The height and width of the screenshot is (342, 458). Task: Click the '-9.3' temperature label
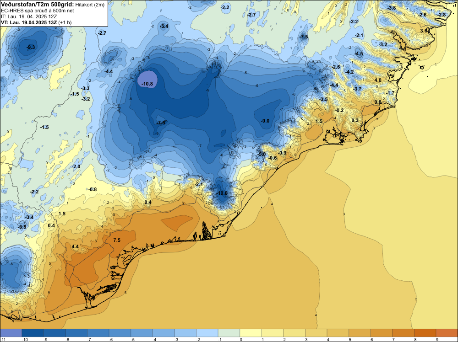[x=30, y=47]
